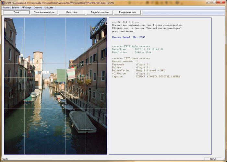
Task: Maximize the ShiftN window
Action: coord(214,2)
